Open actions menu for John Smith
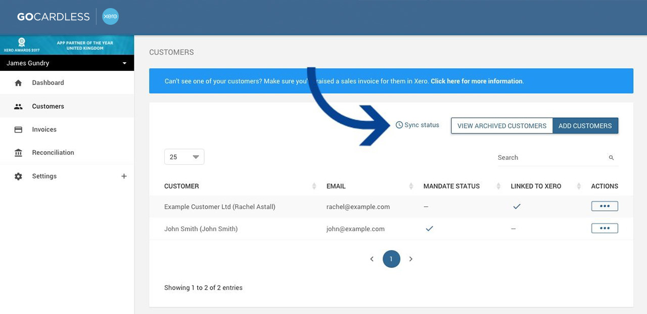Image resolution: width=647 pixels, height=314 pixels. 605,229
